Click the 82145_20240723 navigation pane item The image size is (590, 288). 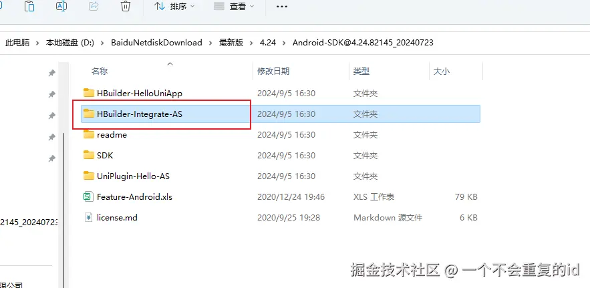point(29,222)
